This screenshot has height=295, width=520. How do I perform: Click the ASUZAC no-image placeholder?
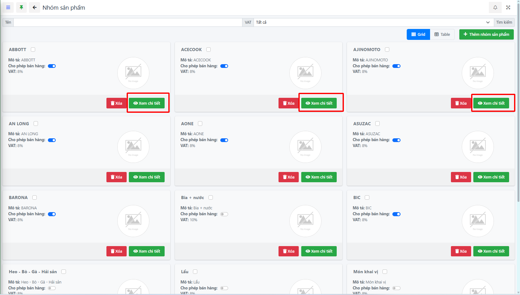tap(477, 147)
